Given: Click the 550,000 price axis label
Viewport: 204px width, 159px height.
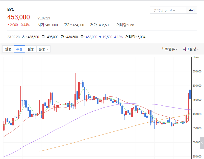Looking at the screenshot, I should click(197, 71).
